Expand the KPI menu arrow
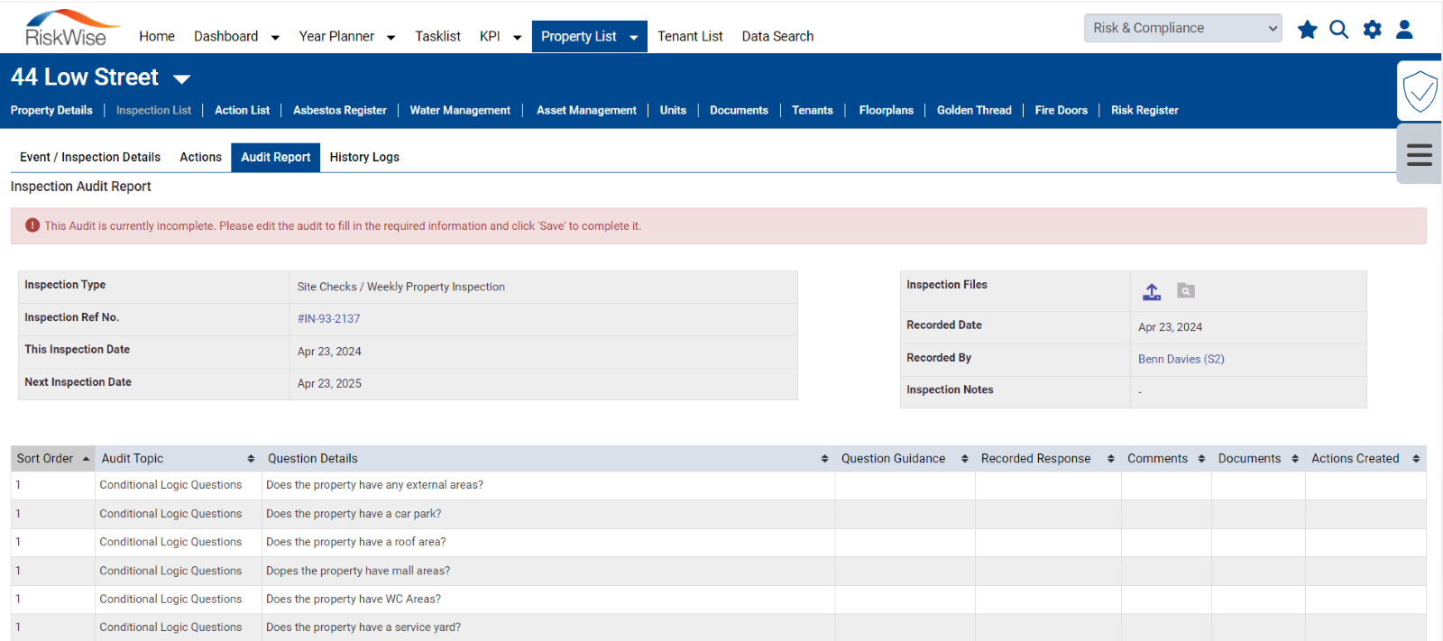The height and width of the screenshot is (641, 1443). tap(517, 38)
